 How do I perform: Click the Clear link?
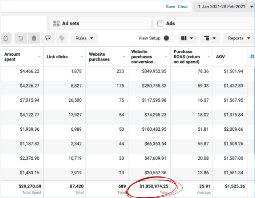coord(183,7)
